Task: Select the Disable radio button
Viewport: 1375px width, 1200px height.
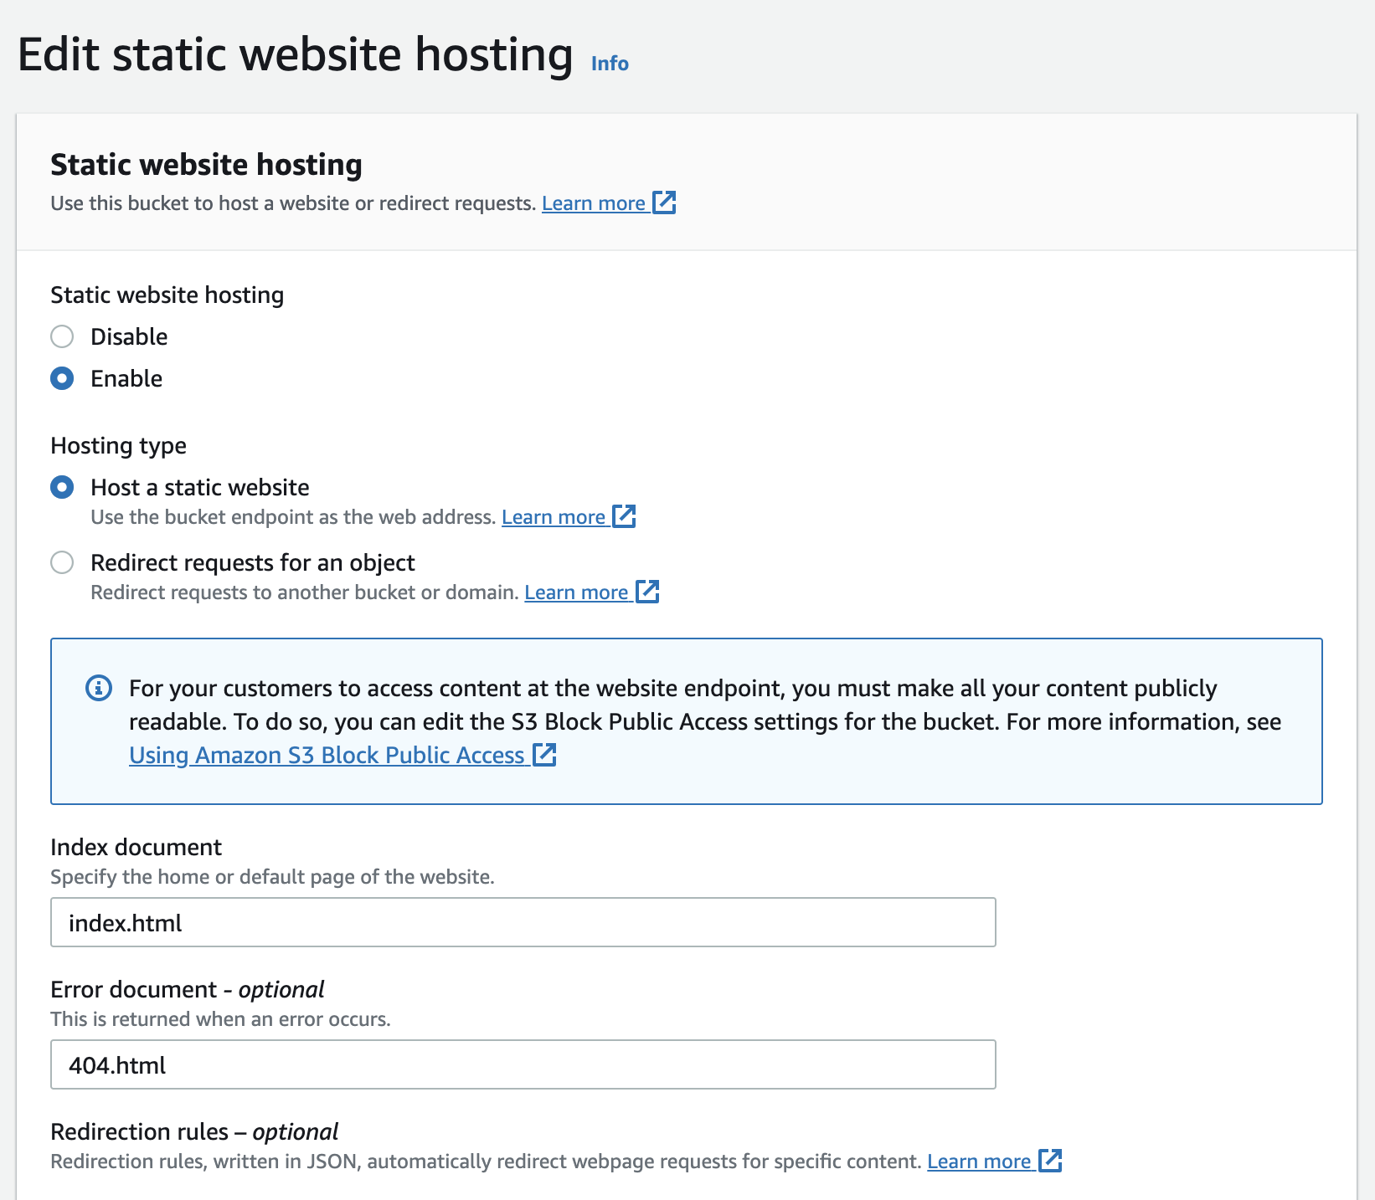Action: tap(62, 336)
